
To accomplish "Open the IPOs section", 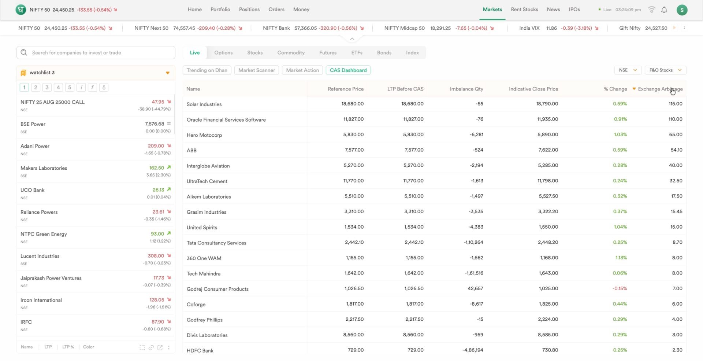I will point(574,10).
